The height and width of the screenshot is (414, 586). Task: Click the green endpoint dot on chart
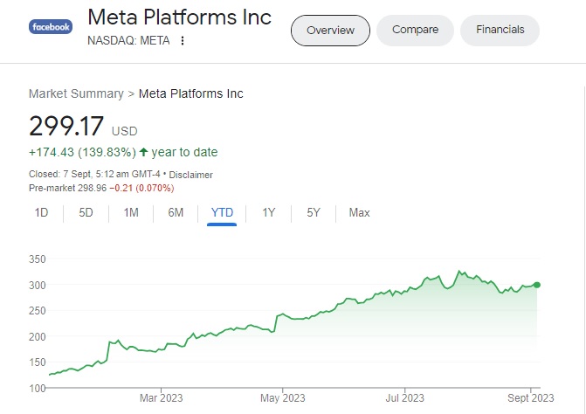537,285
